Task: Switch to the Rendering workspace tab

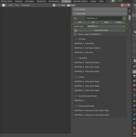Action: click(x=41, y=1)
